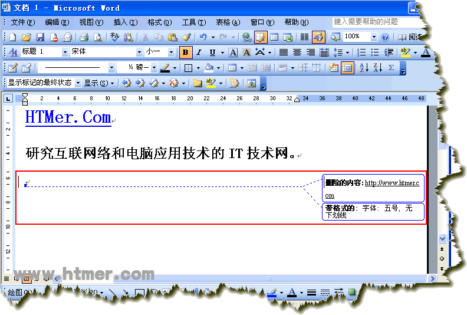Screen dimensions: 467x315
Task: Sort descending Z-A icon
Action: click(377, 68)
